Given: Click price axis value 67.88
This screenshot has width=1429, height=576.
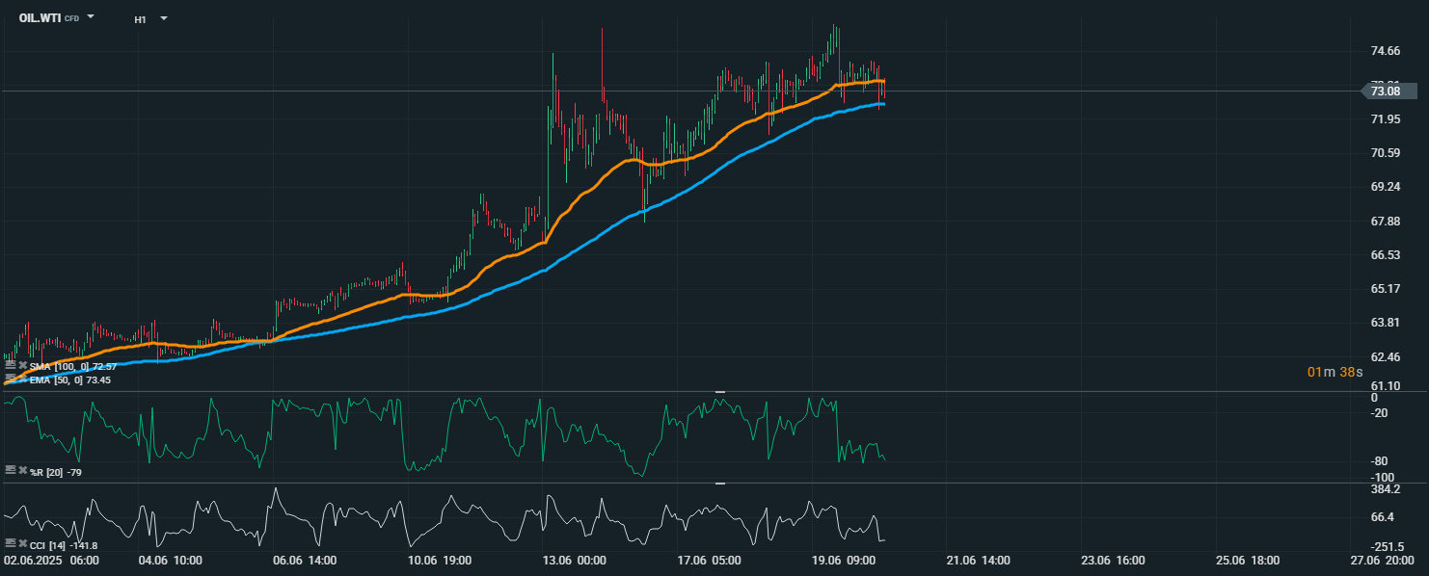Looking at the screenshot, I should [x=1385, y=222].
